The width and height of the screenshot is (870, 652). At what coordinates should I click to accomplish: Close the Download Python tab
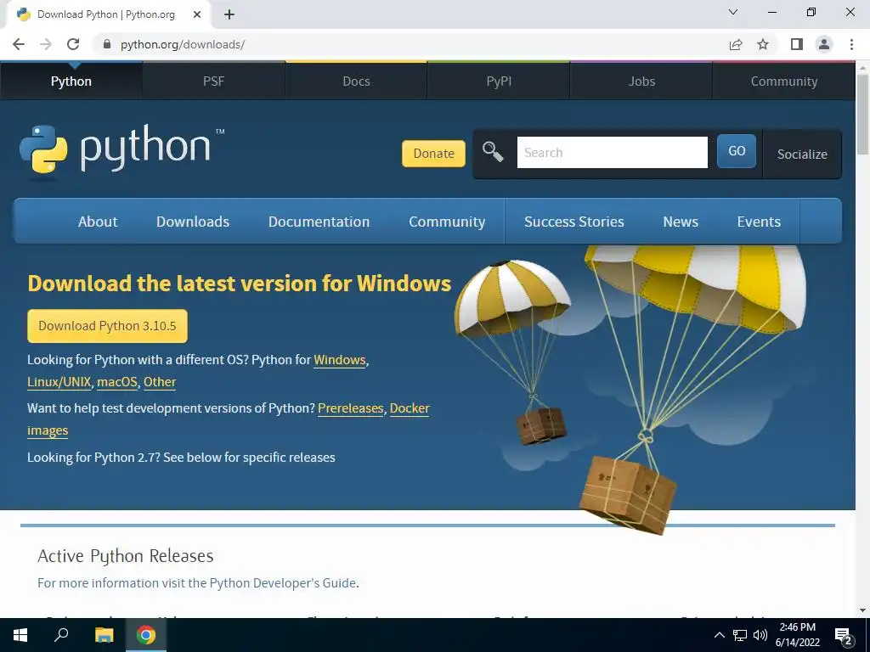pyautogui.click(x=197, y=14)
